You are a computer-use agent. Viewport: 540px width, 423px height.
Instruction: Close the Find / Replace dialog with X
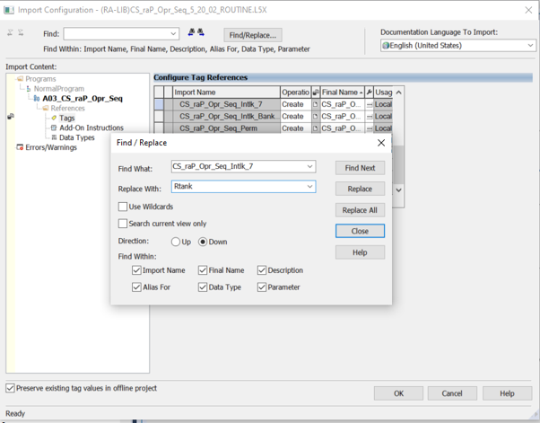[381, 143]
